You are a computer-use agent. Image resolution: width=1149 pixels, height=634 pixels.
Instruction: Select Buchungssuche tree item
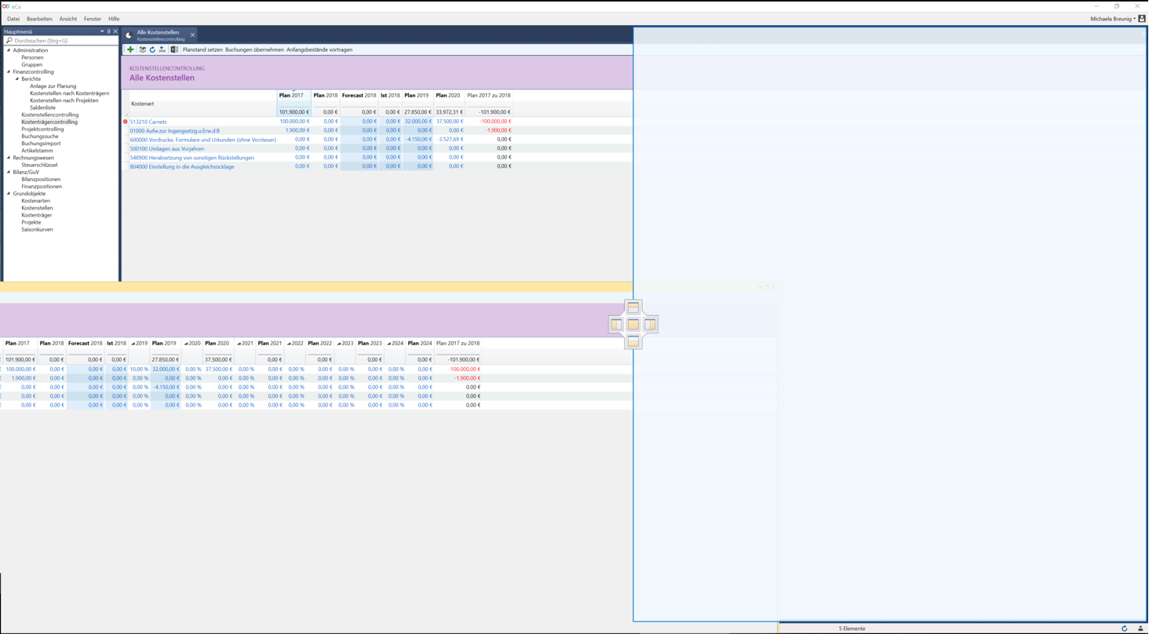(x=40, y=137)
